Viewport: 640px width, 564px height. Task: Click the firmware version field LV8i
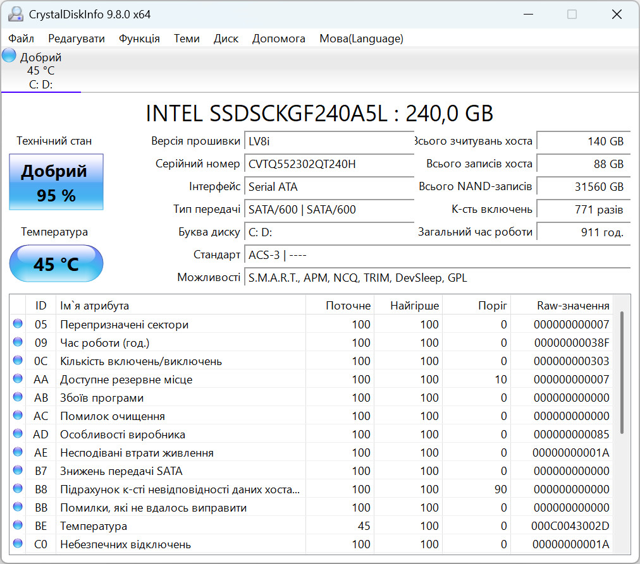[329, 141]
